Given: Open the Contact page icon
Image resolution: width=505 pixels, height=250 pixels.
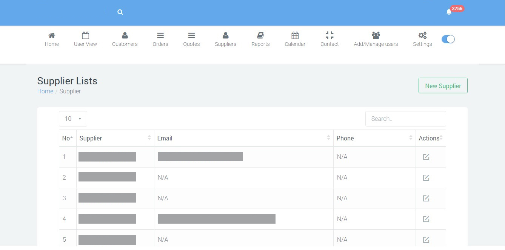Looking at the screenshot, I should tap(329, 35).
